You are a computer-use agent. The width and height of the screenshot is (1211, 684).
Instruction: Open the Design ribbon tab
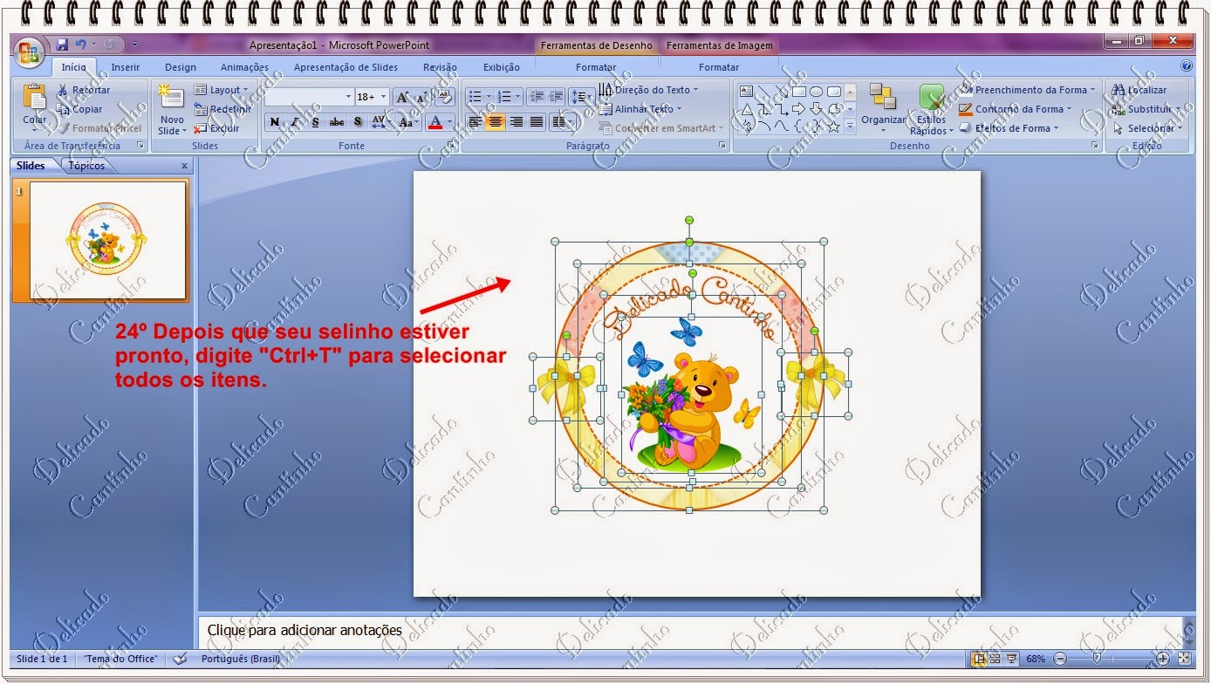click(180, 67)
